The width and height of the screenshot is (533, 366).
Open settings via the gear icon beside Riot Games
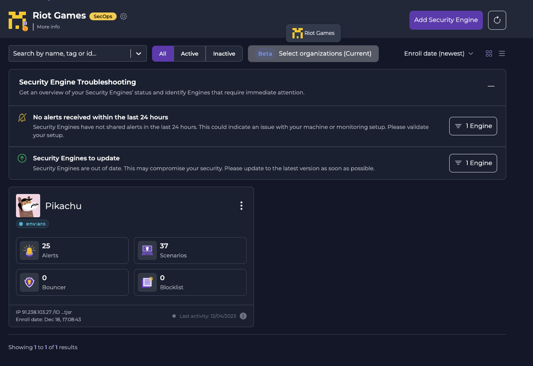pyautogui.click(x=124, y=16)
